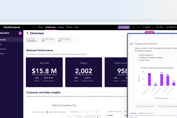Click the Customer and Sales Insights heading

pyautogui.click(x=43, y=93)
